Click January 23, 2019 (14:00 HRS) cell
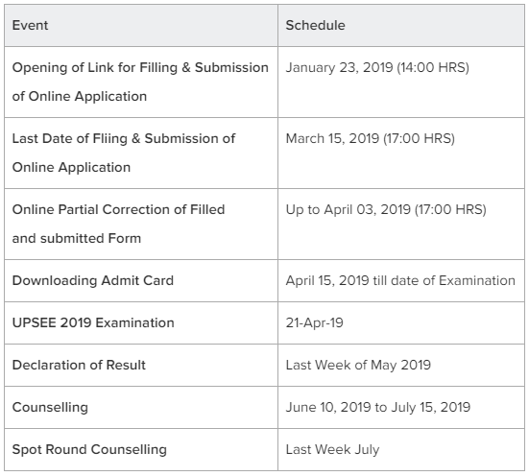 [x=401, y=82]
